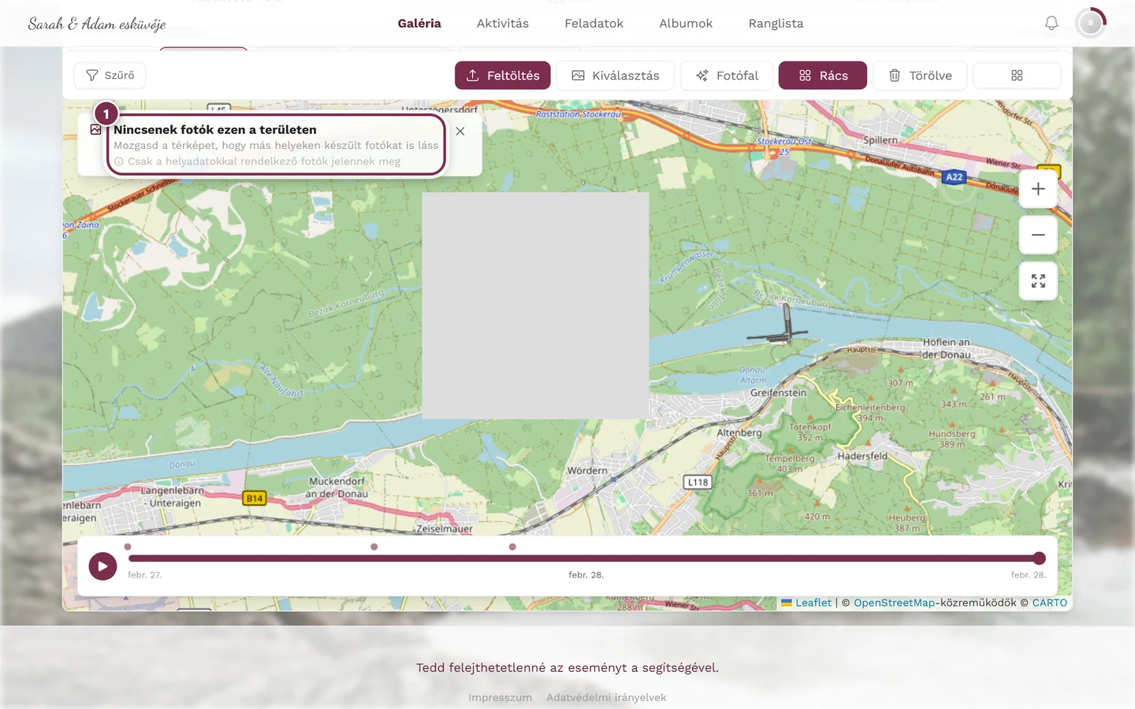
Task: Open Adatvédelmi irányelvek privacy link
Action: (x=606, y=697)
